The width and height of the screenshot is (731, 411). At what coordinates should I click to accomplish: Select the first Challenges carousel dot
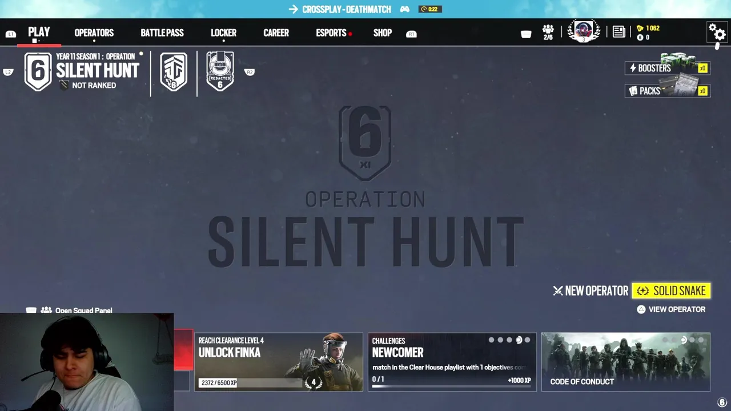(x=491, y=340)
